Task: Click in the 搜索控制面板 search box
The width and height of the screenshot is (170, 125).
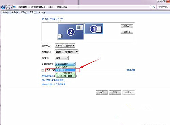Action: tap(164, 7)
